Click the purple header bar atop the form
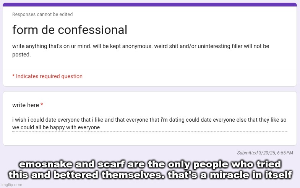The image size is (300, 188). 150,5
